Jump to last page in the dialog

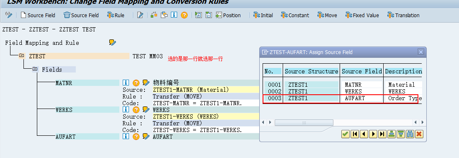(x=382, y=134)
